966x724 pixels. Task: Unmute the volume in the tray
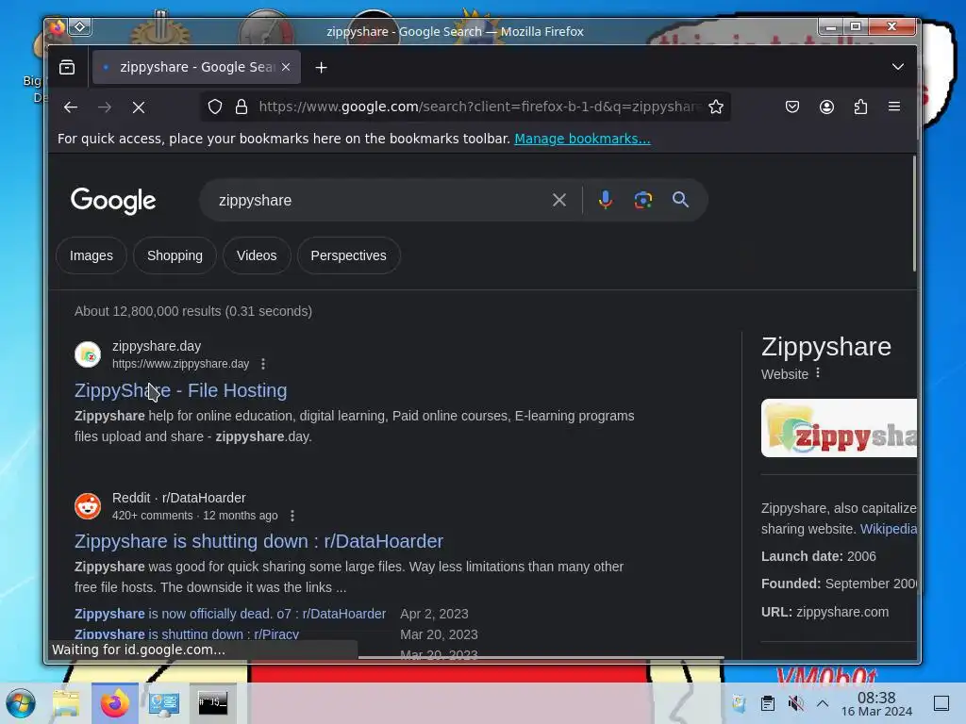(795, 703)
